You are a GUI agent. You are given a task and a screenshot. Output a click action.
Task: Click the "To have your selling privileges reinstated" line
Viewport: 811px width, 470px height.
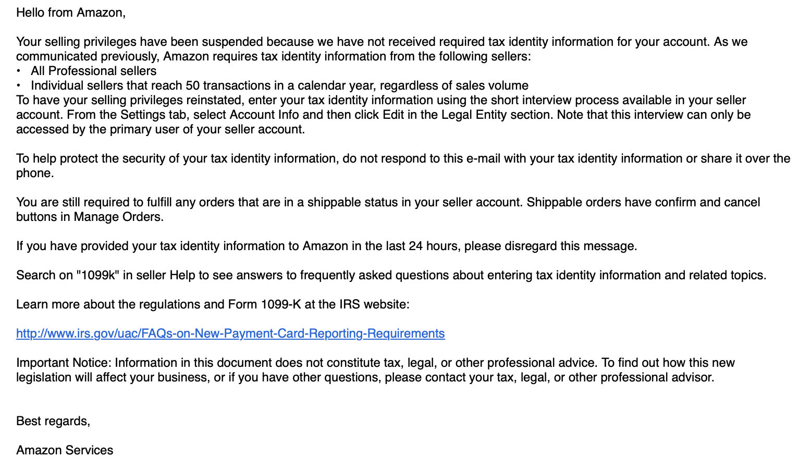tap(381, 100)
